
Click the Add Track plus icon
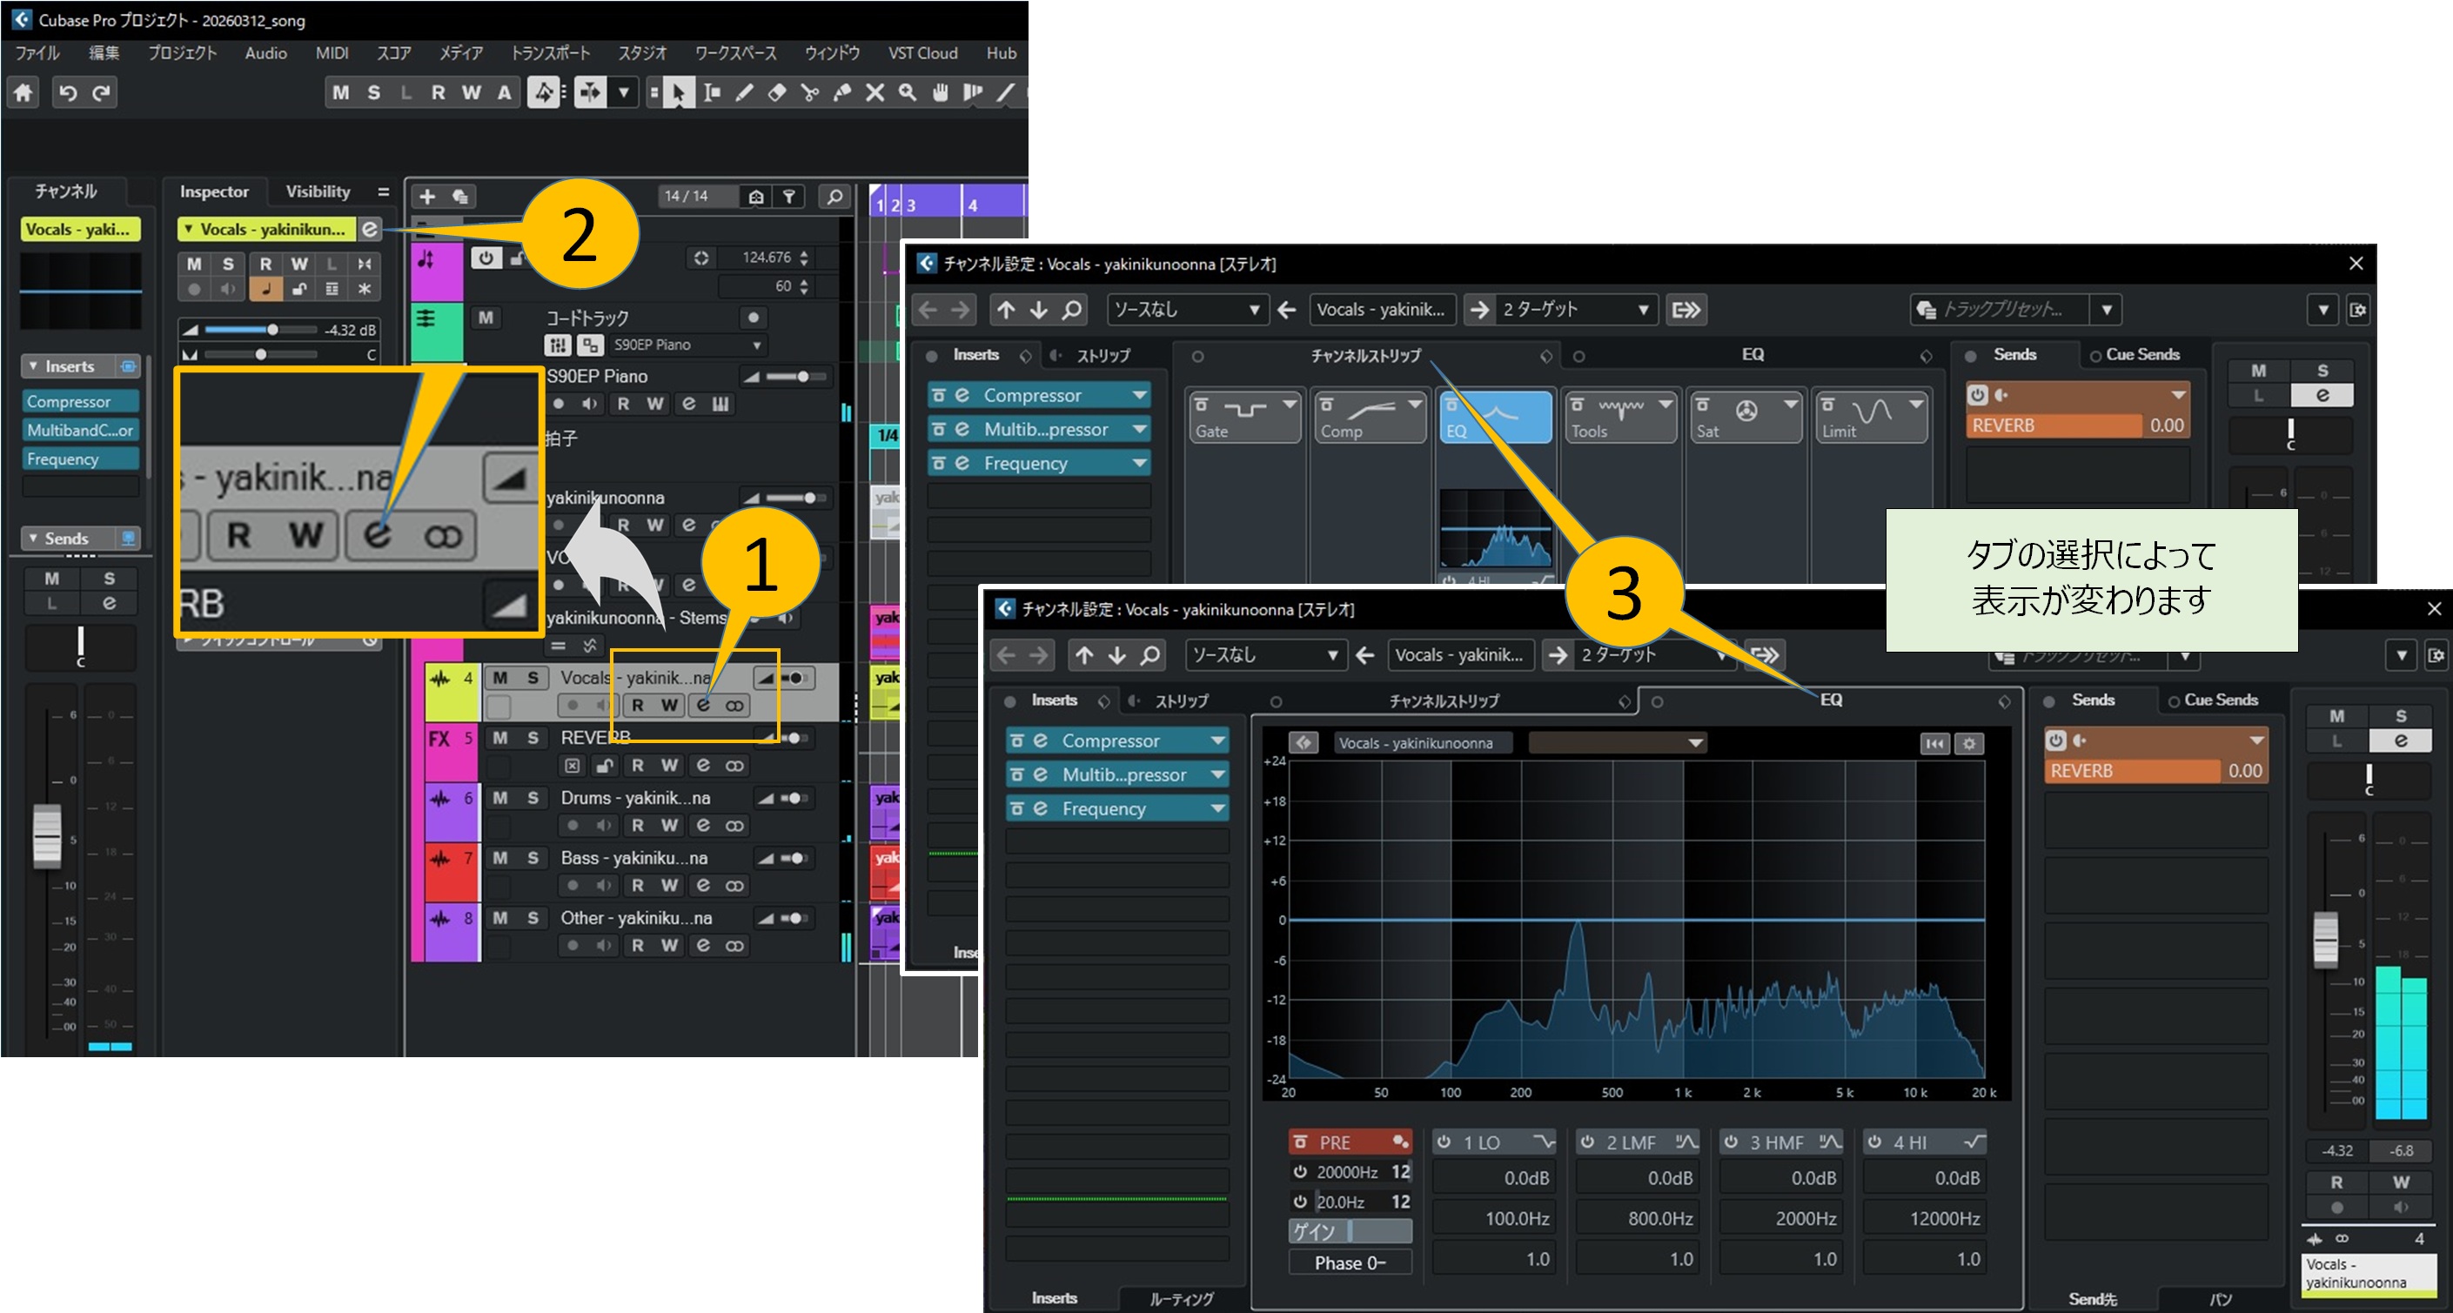point(427,196)
